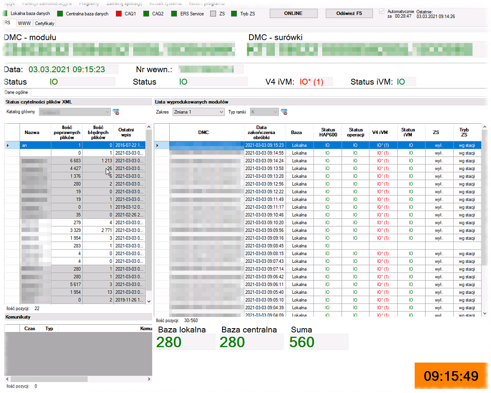Select the Dane ogólne tab
The height and width of the screenshot is (393, 491).
click(16, 92)
